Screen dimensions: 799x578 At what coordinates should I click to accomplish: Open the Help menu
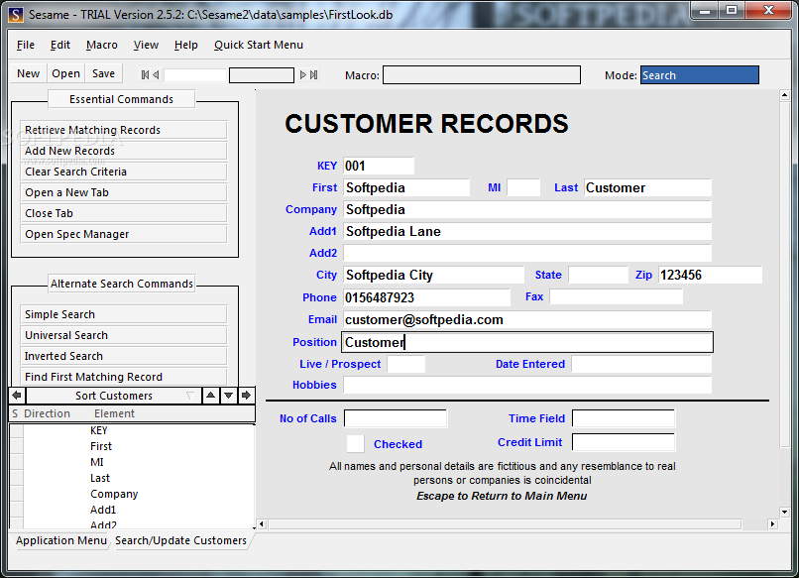coord(186,45)
